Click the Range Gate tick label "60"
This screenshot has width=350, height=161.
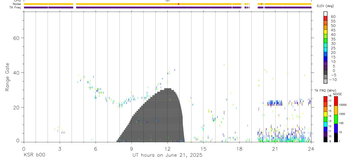point(16,38)
